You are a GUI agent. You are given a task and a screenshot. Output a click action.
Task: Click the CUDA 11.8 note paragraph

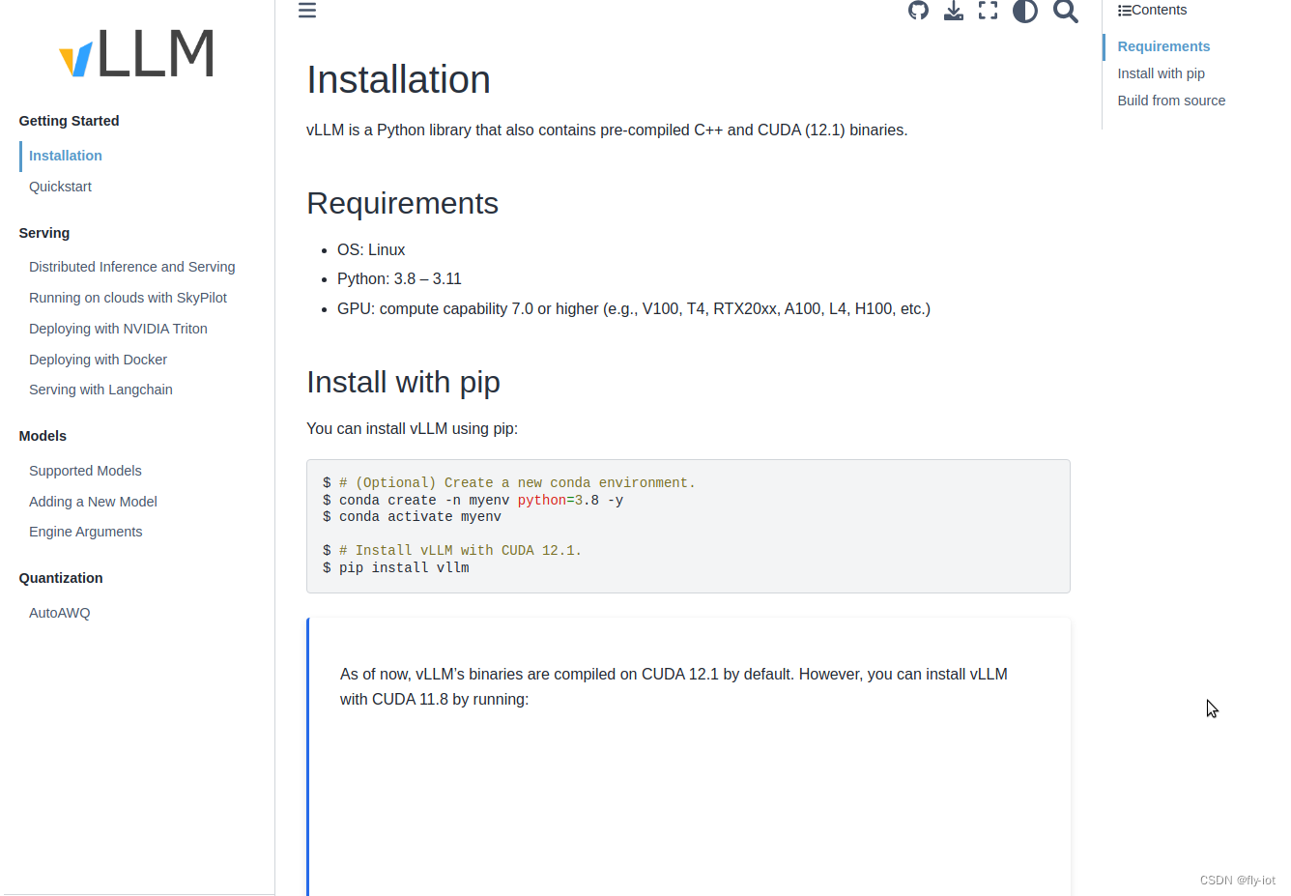[674, 686]
